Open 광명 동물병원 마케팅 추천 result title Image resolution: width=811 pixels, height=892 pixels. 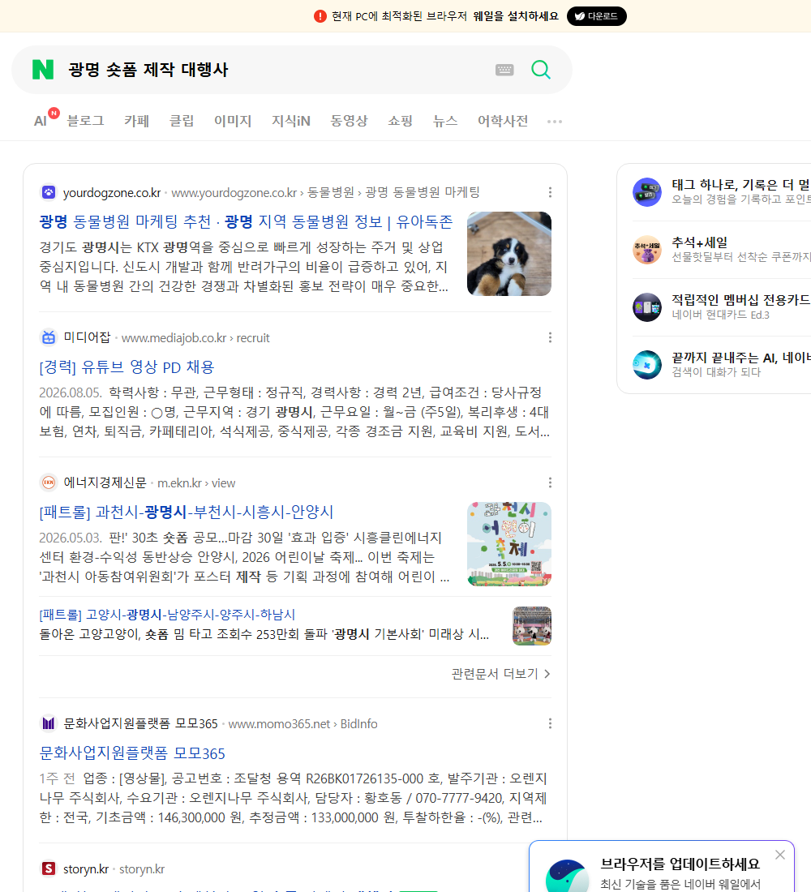click(x=246, y=221)
